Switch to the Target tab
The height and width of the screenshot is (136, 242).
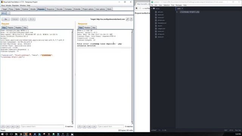tap(5, 9)
